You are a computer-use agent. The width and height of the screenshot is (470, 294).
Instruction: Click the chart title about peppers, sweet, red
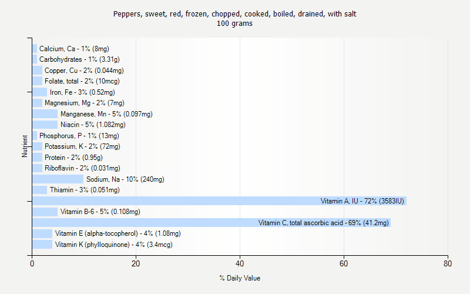[x=234, y=14]
